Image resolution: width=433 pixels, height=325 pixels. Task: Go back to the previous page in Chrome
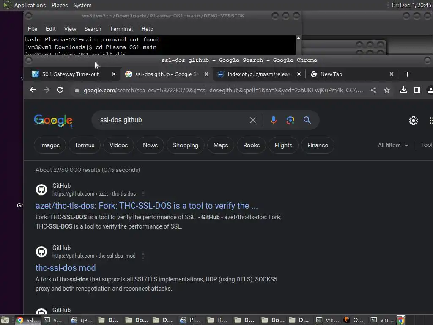tap(33, 90)
